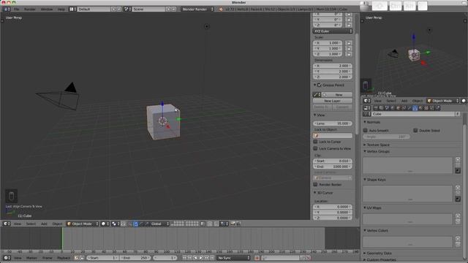Image resolution: width=468 pixels, height=263 pixels.
Task: Click the timeline End frame field
Action: (135, 258)
